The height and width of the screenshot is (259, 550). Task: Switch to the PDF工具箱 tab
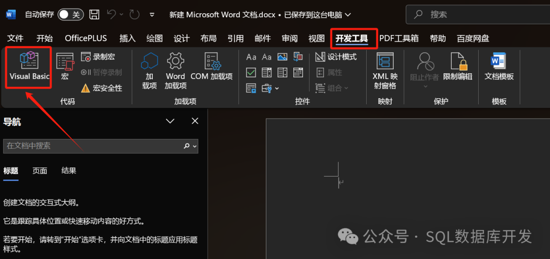(x=399, y=38)
